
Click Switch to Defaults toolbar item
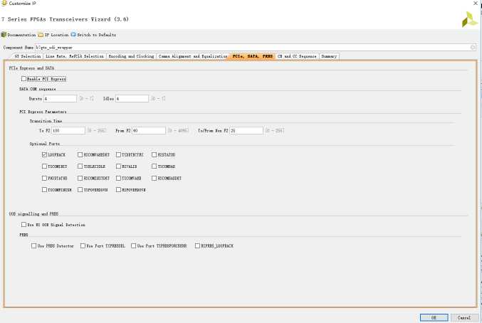tap(93, 35)
